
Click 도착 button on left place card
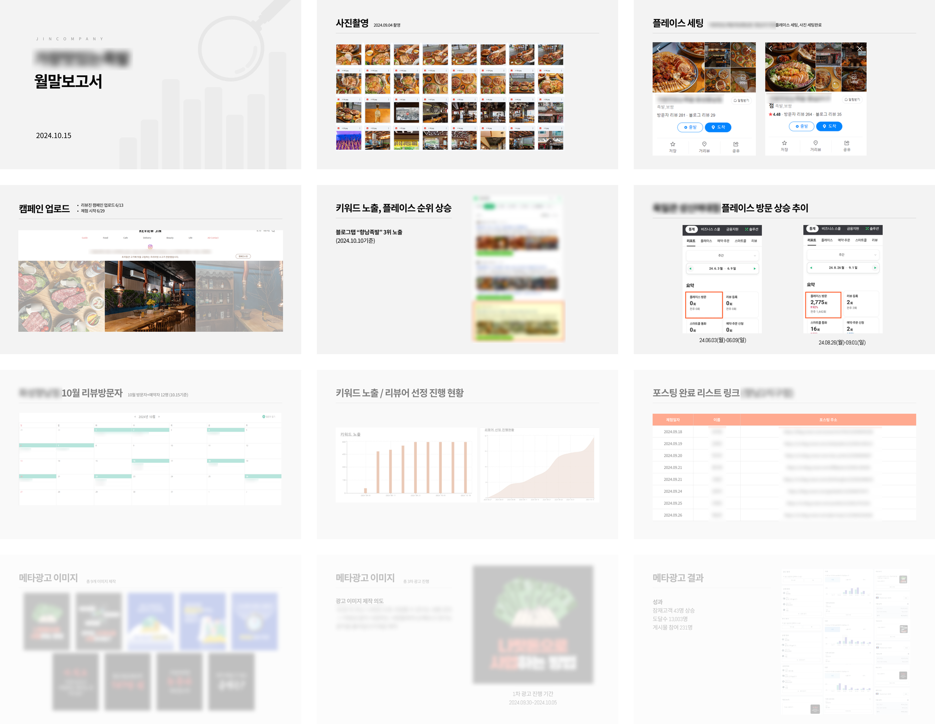pyautogui.click(x=718, y=127)
